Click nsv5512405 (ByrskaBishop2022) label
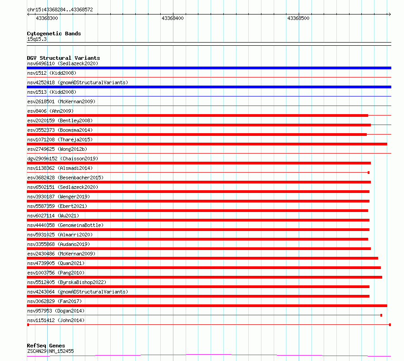The image size is (404, 361). (x=67, y=282)
